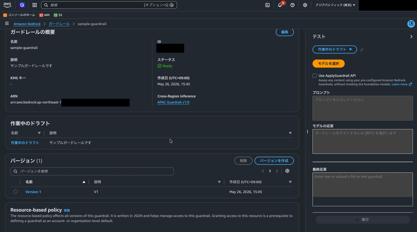417x232 pixels.
Task: Open the Learn more link
Action: coord(402,84)
